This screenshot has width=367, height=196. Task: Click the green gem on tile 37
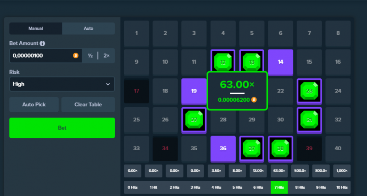click(x=251, y=148)
